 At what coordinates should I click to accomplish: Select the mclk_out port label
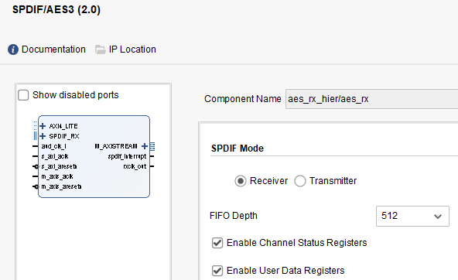click(135, 166)
